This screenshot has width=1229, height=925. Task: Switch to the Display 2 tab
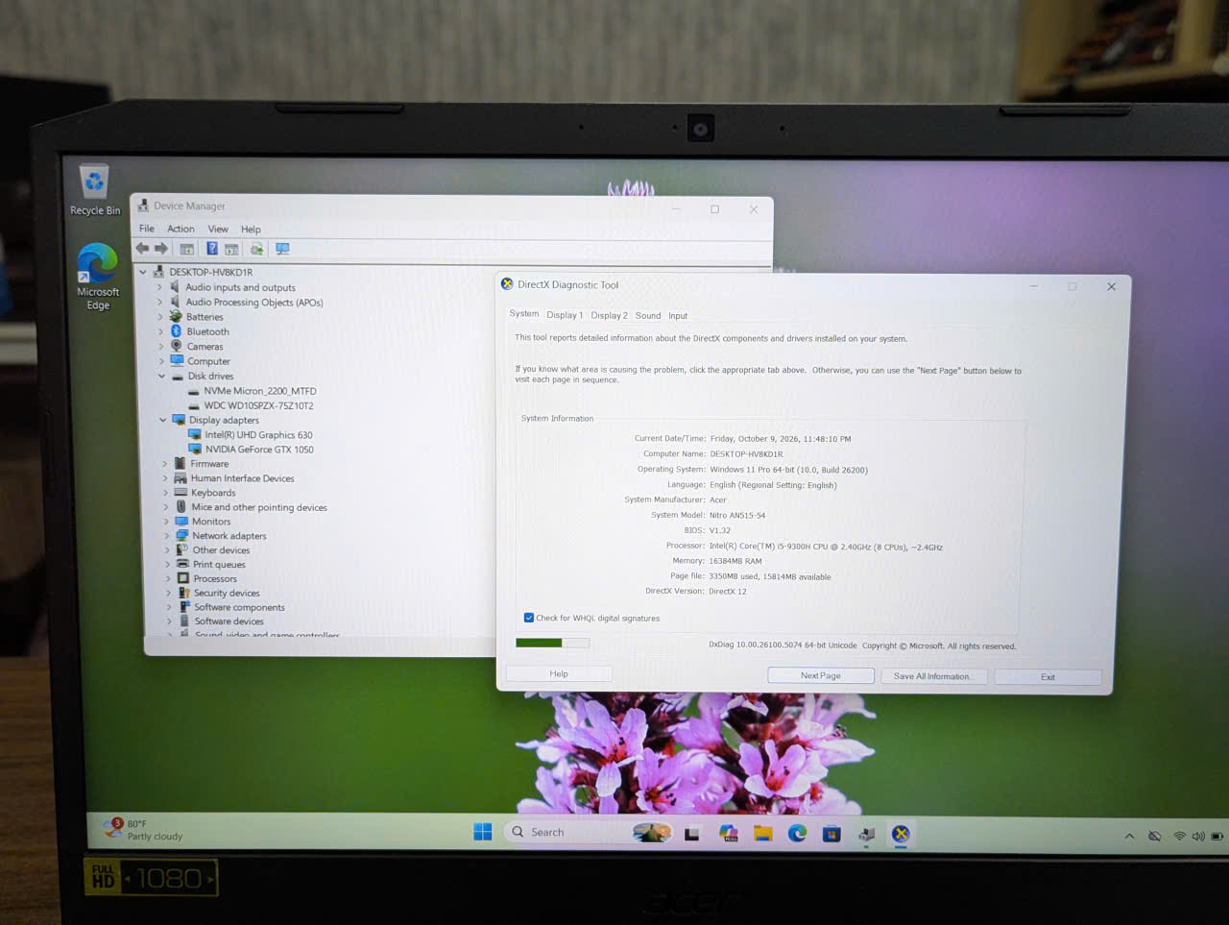(x=609, y=315)
